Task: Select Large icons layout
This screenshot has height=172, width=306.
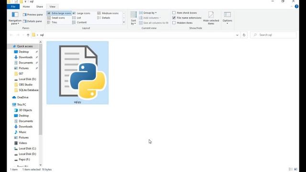Action: click(x=81, y=13)
